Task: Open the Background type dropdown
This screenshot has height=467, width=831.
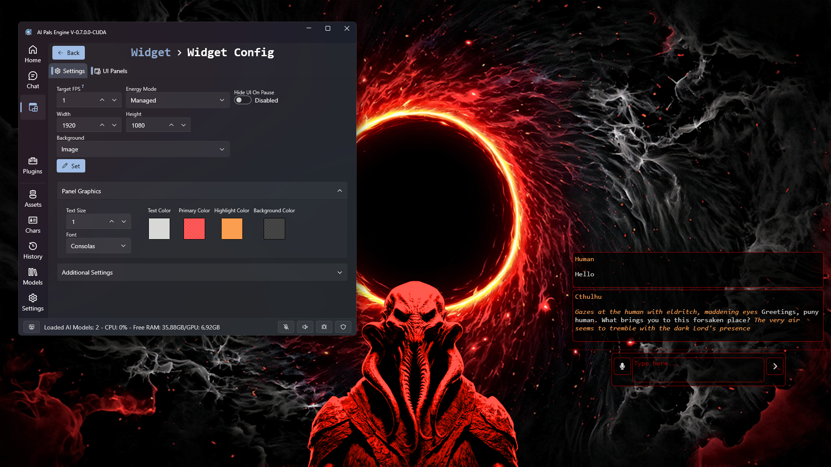Action: [x=143, y=149]
